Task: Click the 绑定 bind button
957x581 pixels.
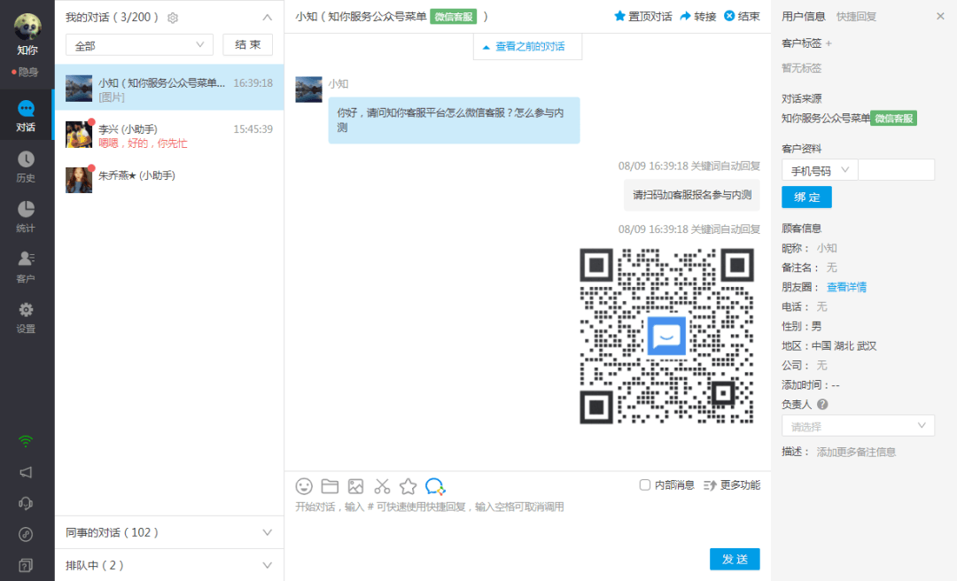Action: (x=806, y=198)
